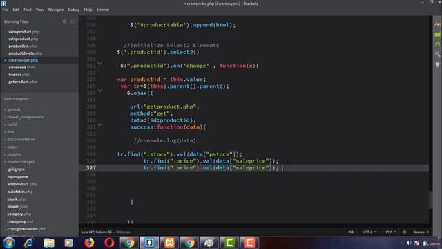Viewport: 442px width, 249px height.
Task: Switch to first Chrome taskbar window
Action: (129, 243)
